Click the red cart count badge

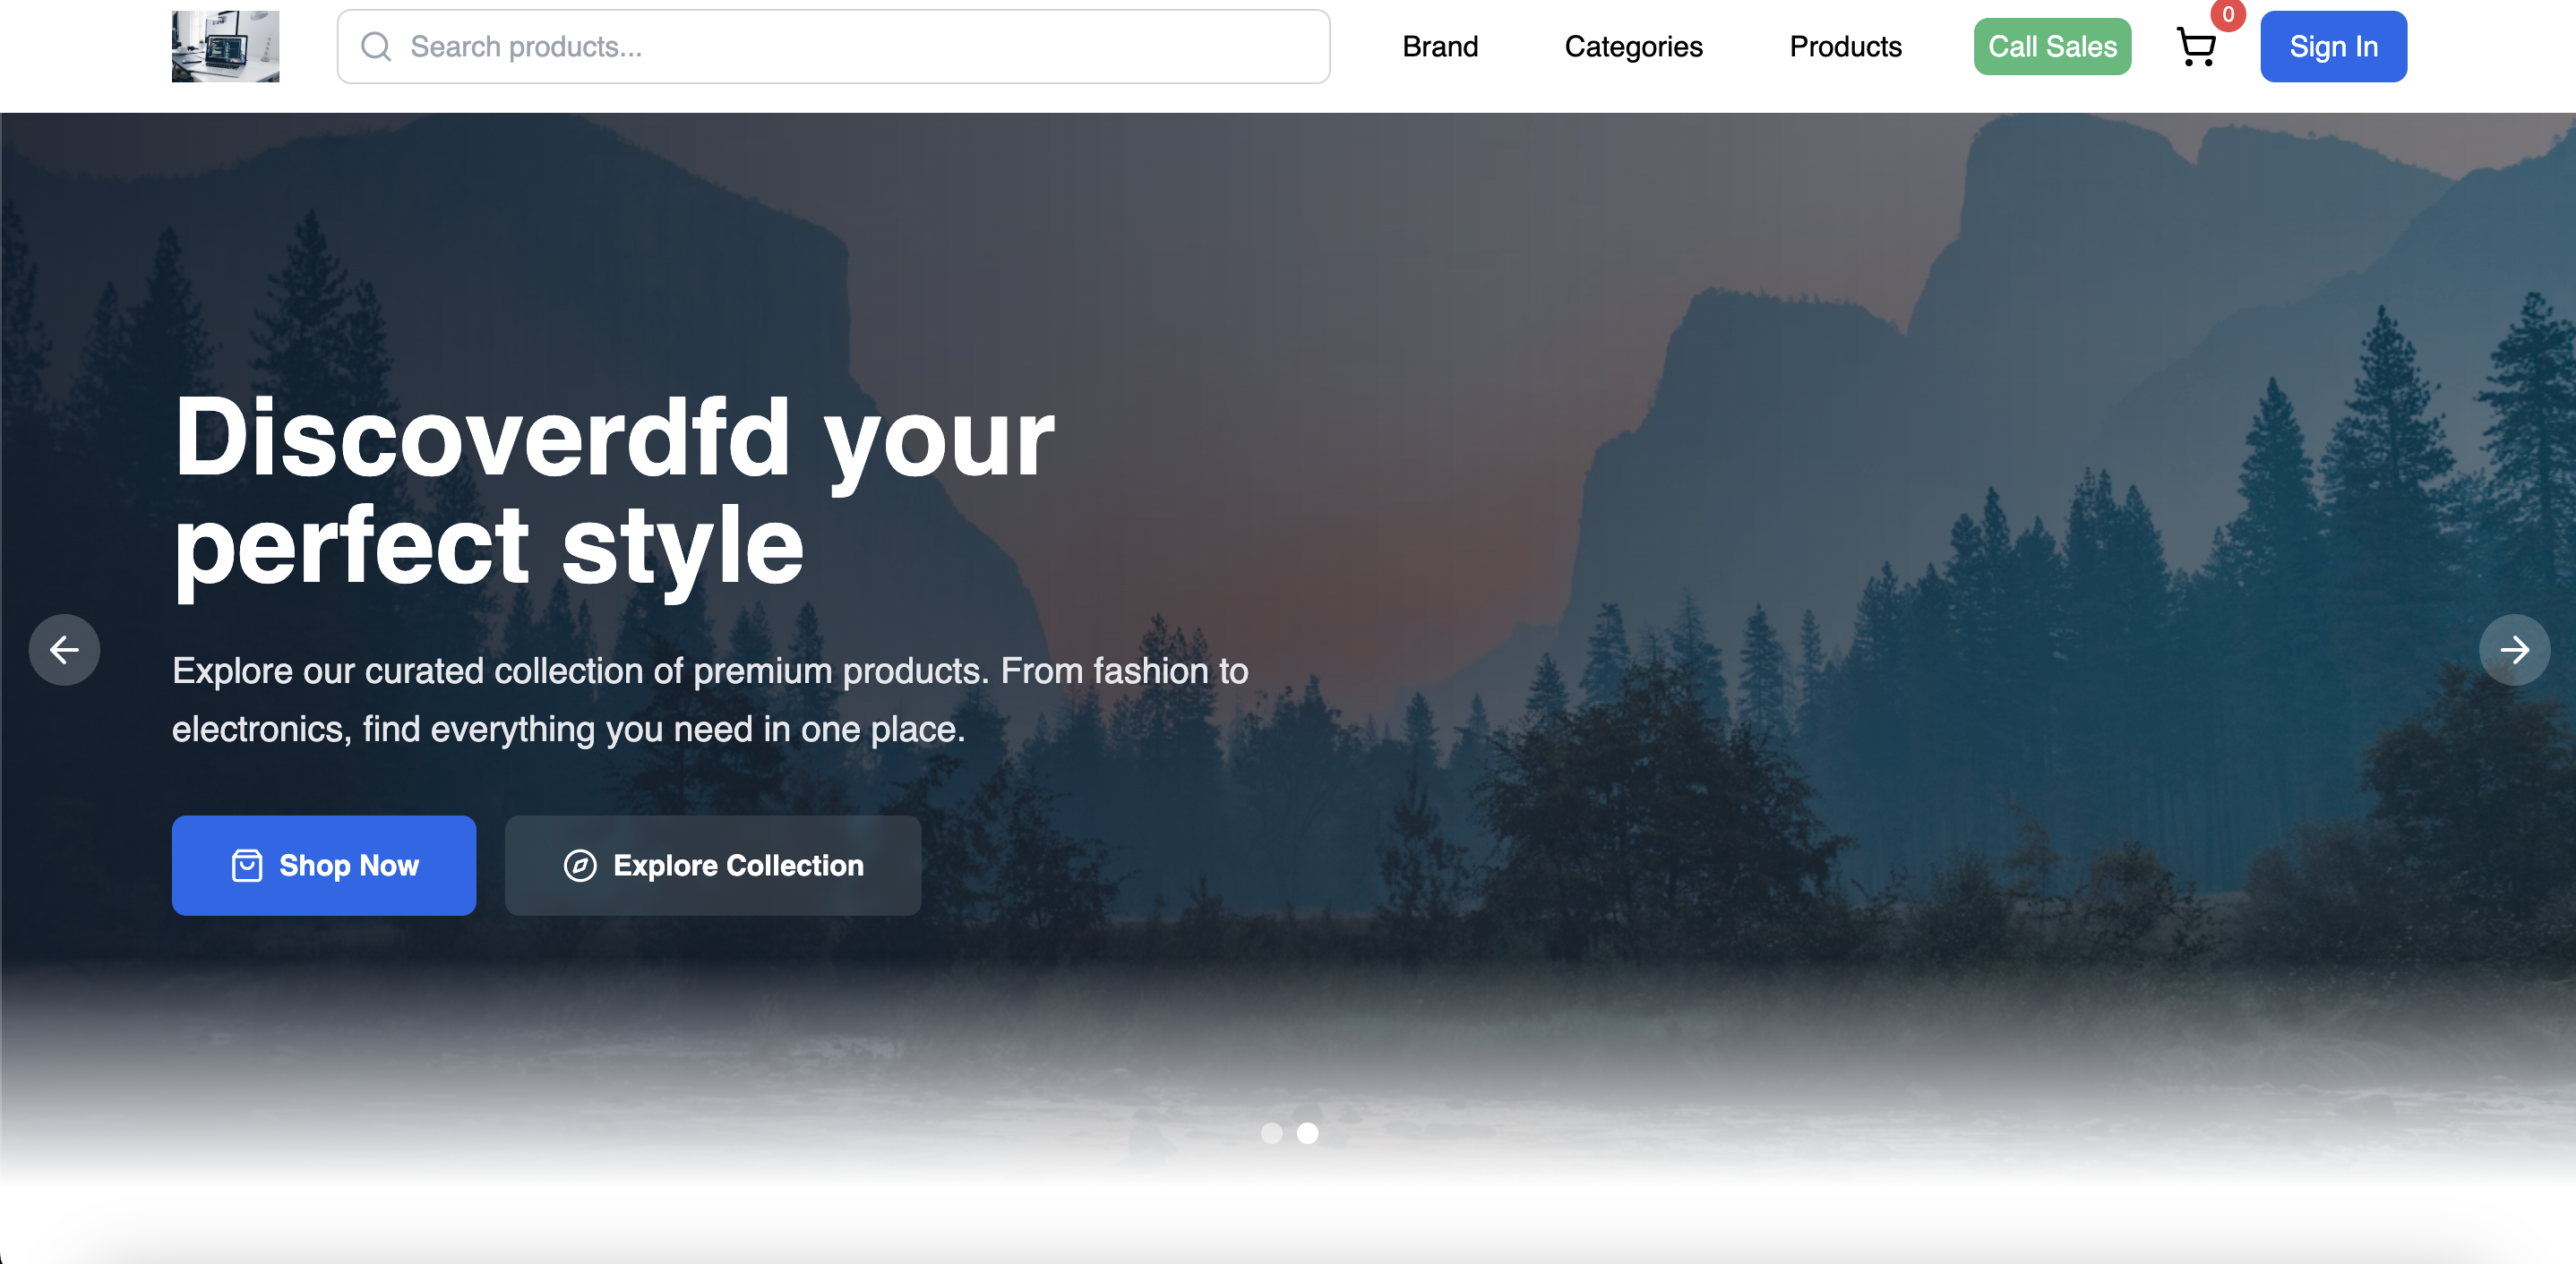pyautogui.click(x=2228, y=15)
